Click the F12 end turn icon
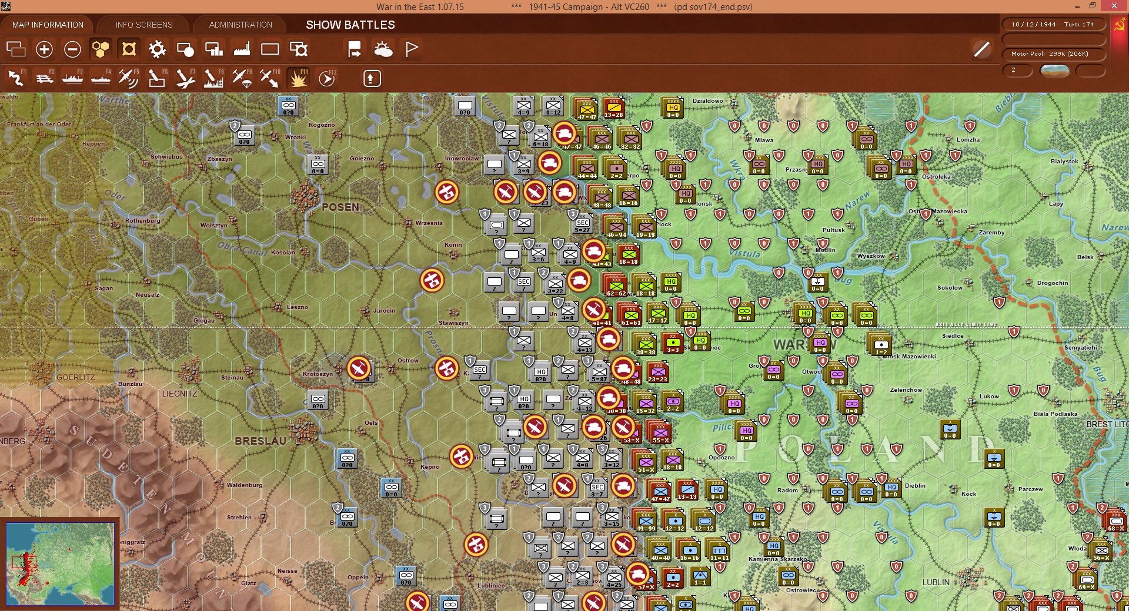Screen dimensions: 1129x611 pos(327,78)
